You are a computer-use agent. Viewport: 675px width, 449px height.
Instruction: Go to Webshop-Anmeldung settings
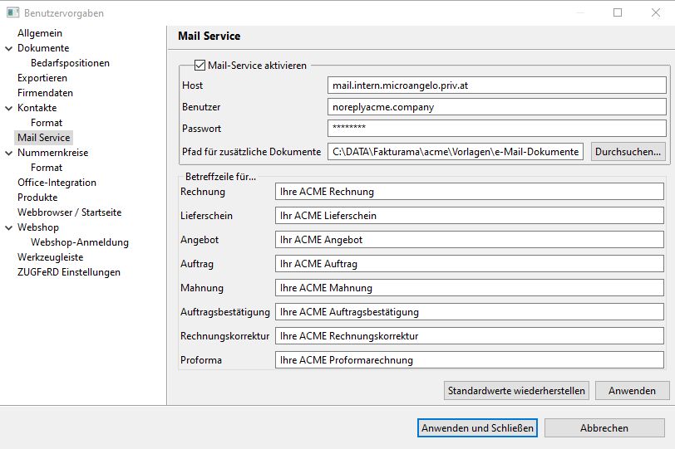80,242
